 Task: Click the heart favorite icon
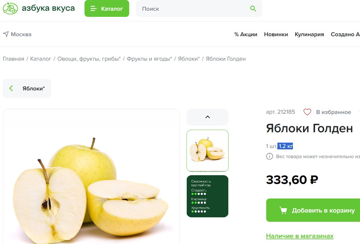click(307, 112)
